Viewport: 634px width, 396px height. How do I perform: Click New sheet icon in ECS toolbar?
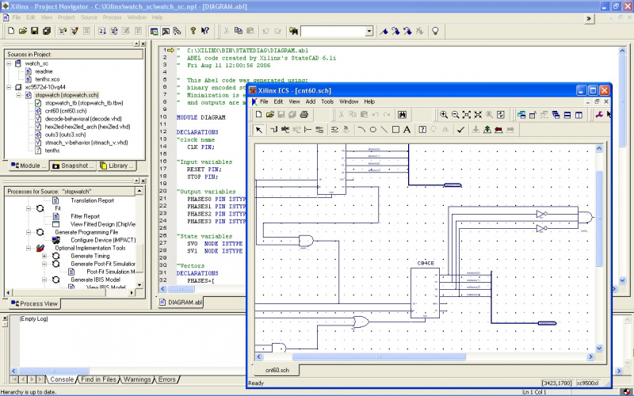tap(259, 115)
